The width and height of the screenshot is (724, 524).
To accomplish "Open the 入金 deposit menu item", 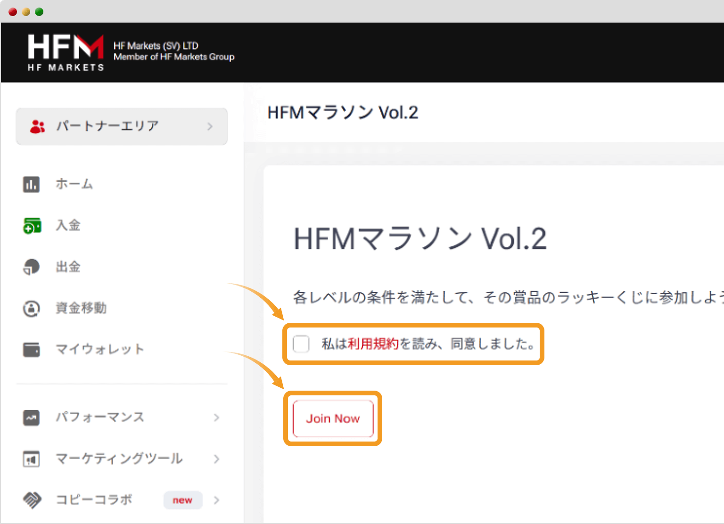I will pyautogui.click(x=68, y=225).
